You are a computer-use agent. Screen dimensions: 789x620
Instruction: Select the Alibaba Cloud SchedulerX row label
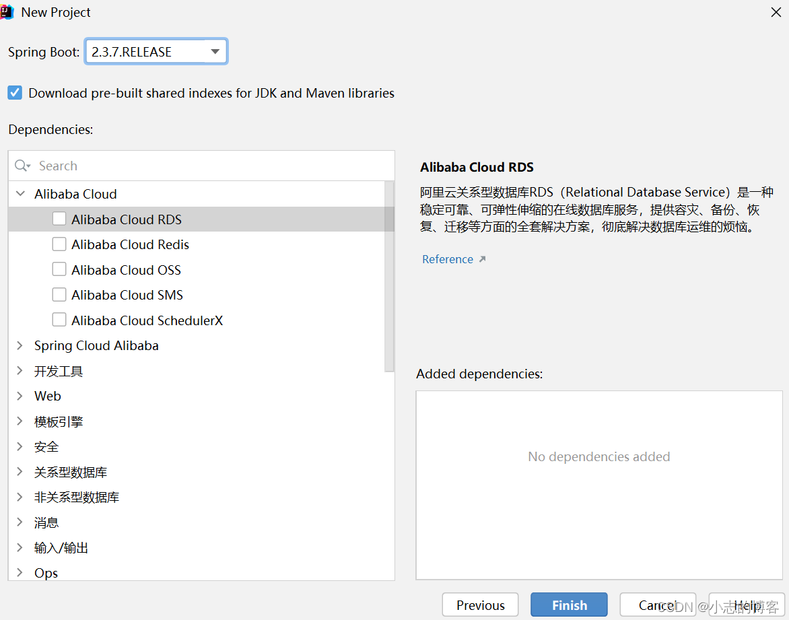(x=147, y=320)
